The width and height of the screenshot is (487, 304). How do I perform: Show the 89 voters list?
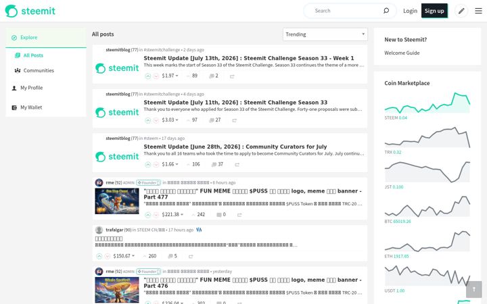click(192, 76)
